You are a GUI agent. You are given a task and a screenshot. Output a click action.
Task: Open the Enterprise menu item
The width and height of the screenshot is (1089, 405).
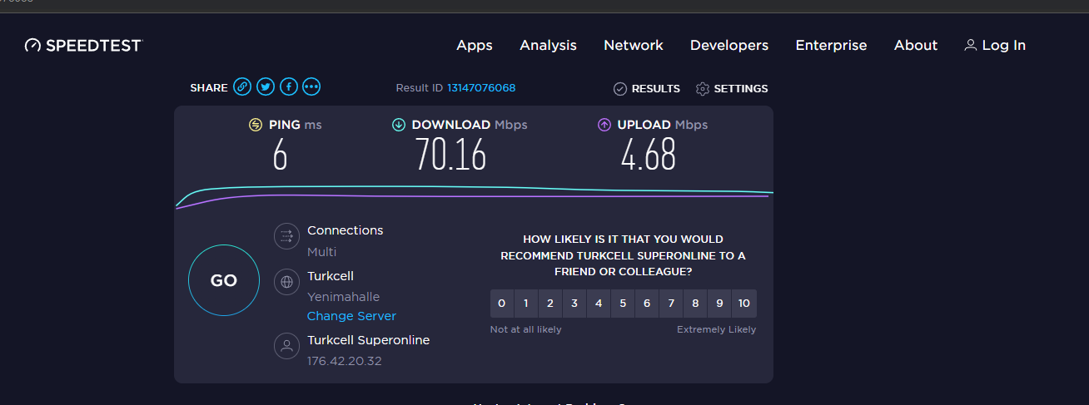(831, 46)
